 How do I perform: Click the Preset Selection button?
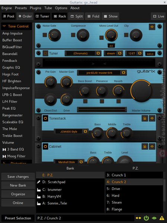click(18, 218)
